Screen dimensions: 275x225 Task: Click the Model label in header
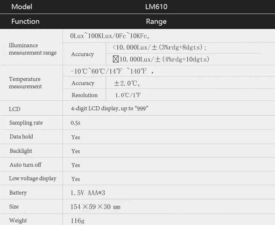(22, 7)
